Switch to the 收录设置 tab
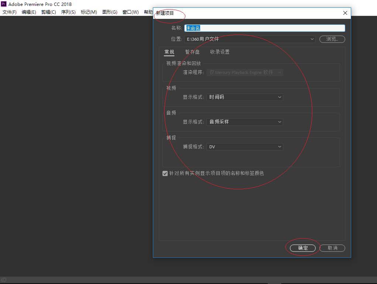The image size is (377, 284). (220, 52)
